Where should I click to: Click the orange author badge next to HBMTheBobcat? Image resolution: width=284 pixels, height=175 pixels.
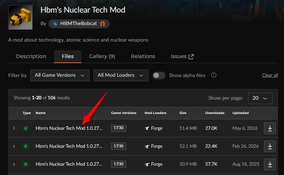point(103,24)
